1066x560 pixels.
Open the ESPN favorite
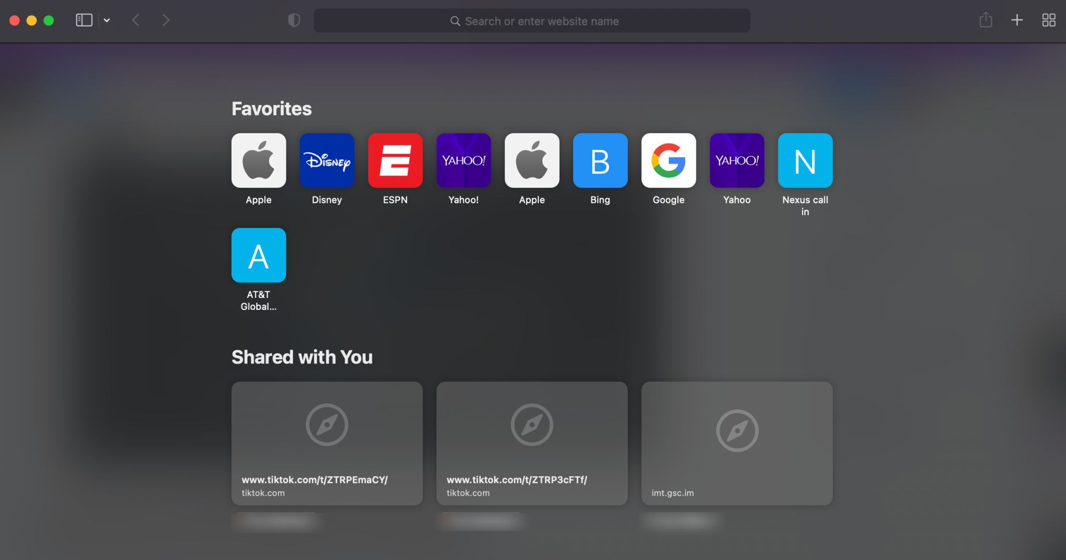pyautogui.click(x=395, y=160)
